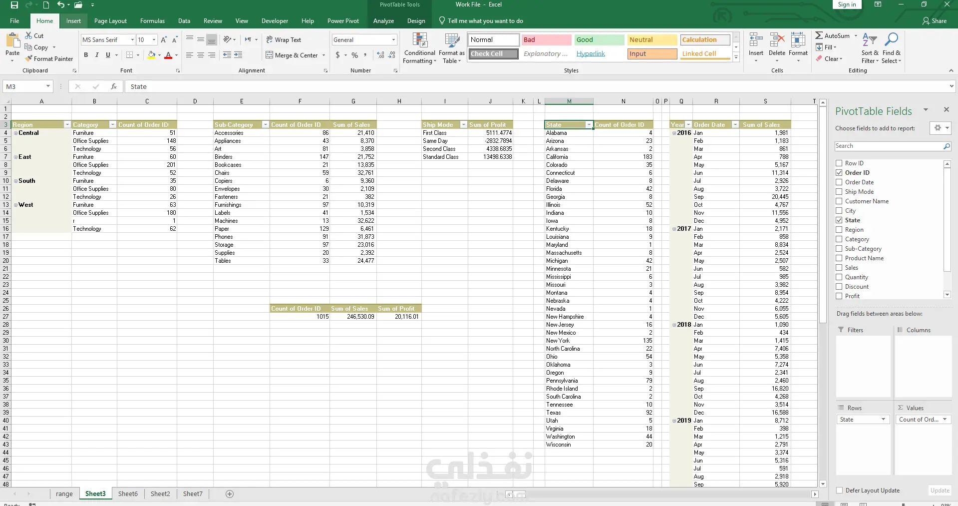Click the Undo arrow icon
The image size is (958, 506).
coord(60,5)
